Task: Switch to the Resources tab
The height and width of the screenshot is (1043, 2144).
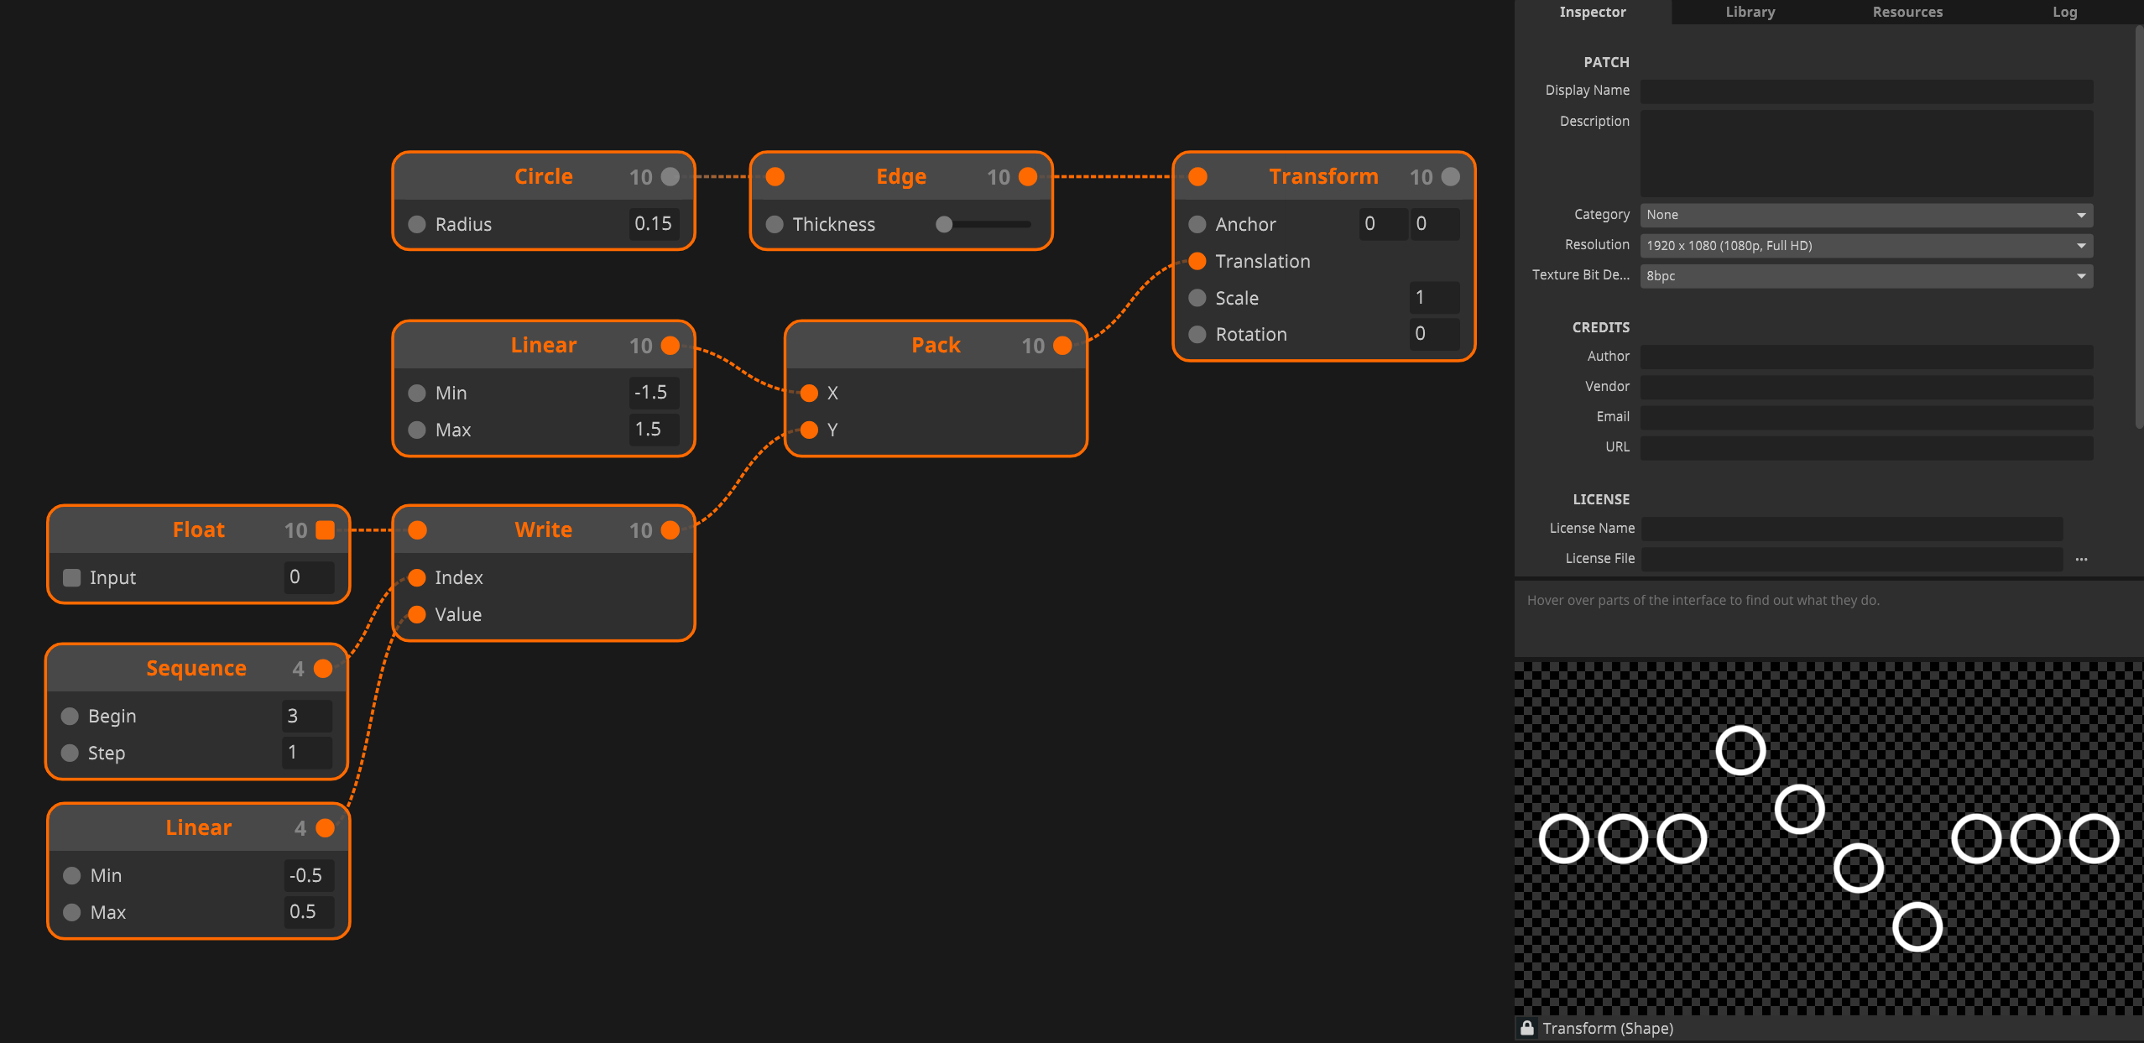Action: (1907, 12)
